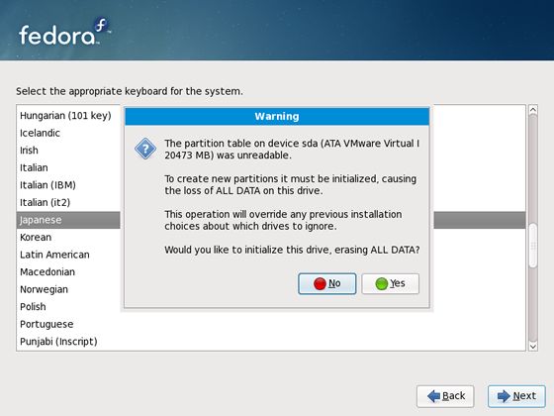Screen dimensions: 554x416
Task: Click the keyboard list scrollbar thumb
Action: [x=533, y=245]
